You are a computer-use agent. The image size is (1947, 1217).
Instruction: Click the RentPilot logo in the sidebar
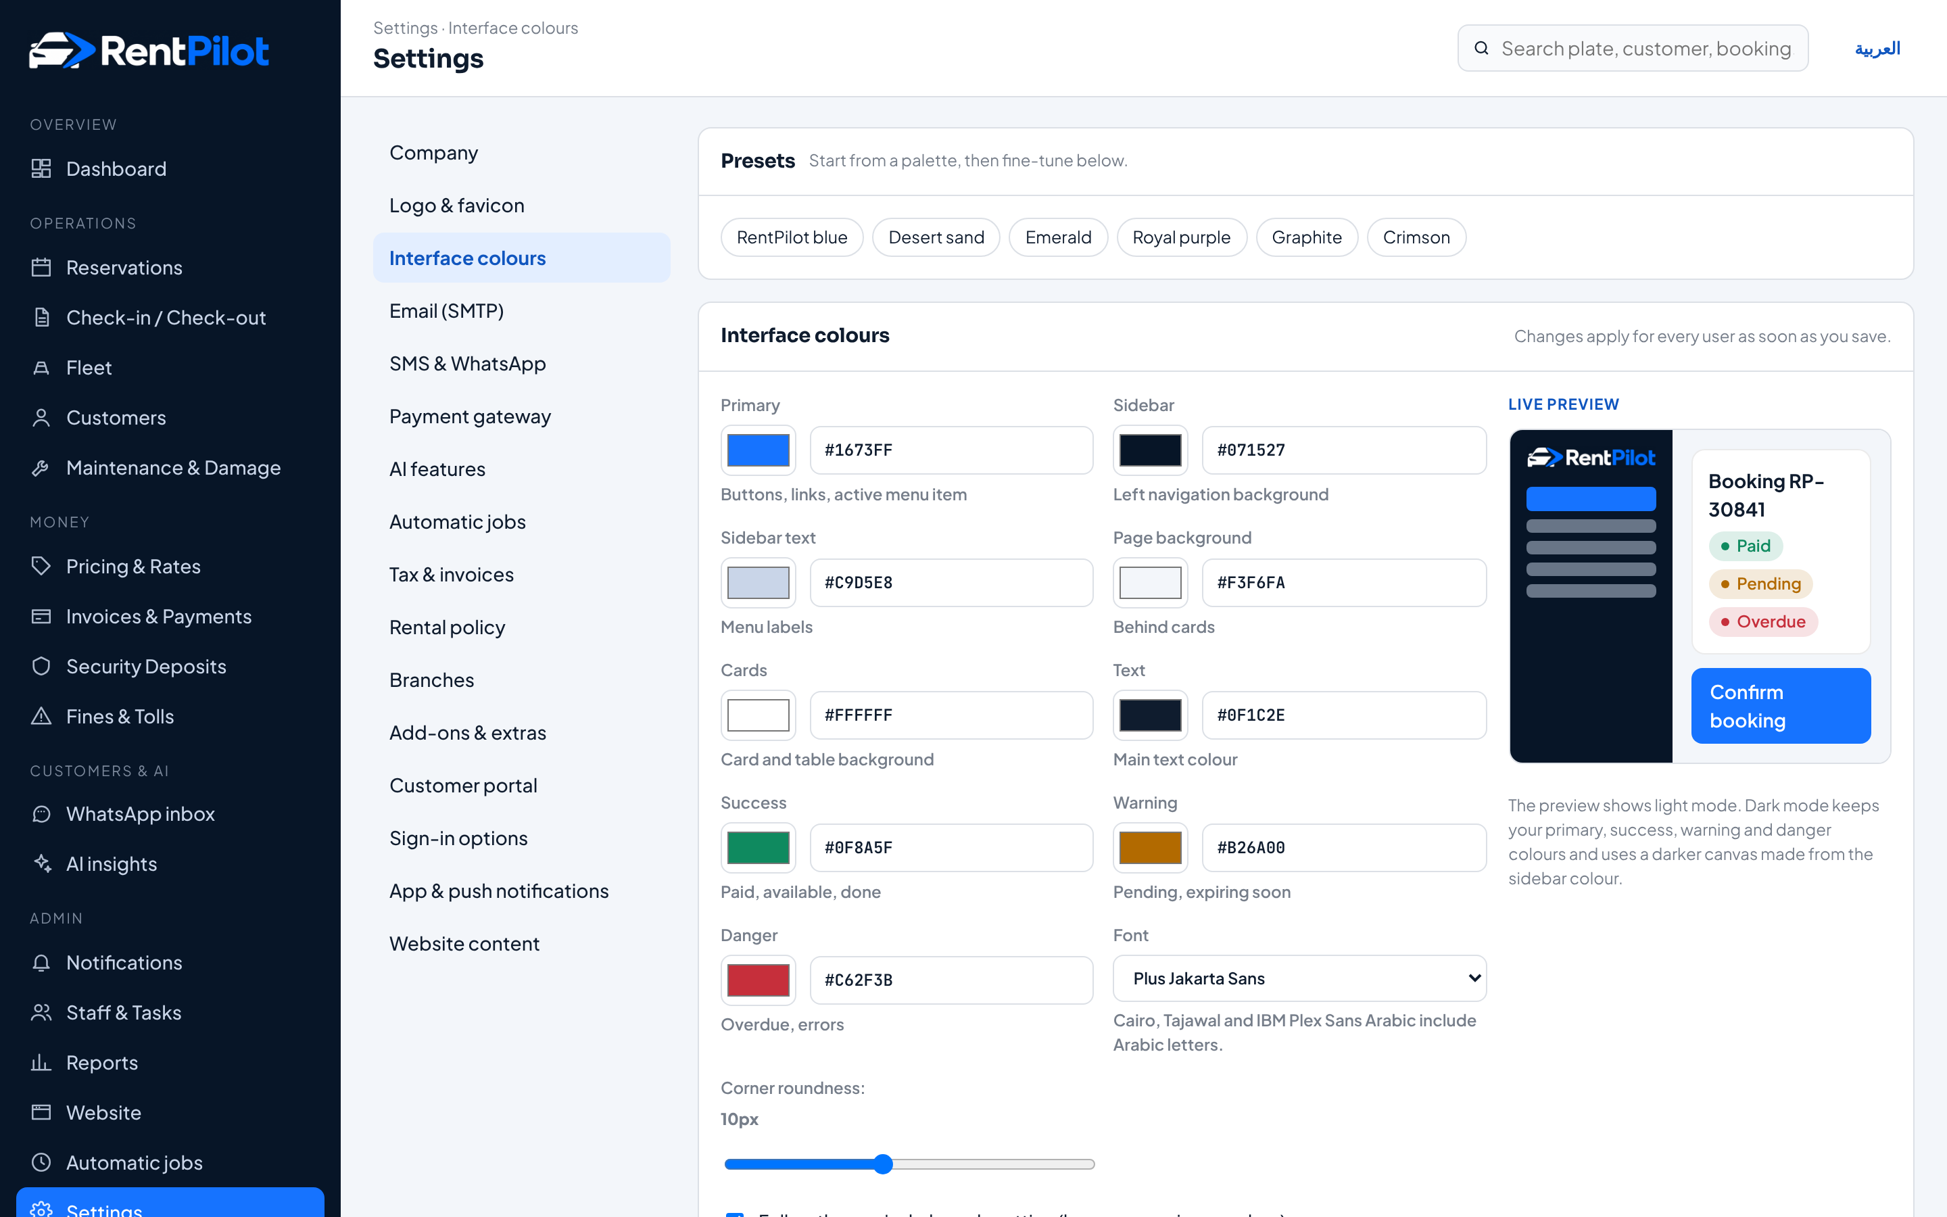click(x=149, y=51)
